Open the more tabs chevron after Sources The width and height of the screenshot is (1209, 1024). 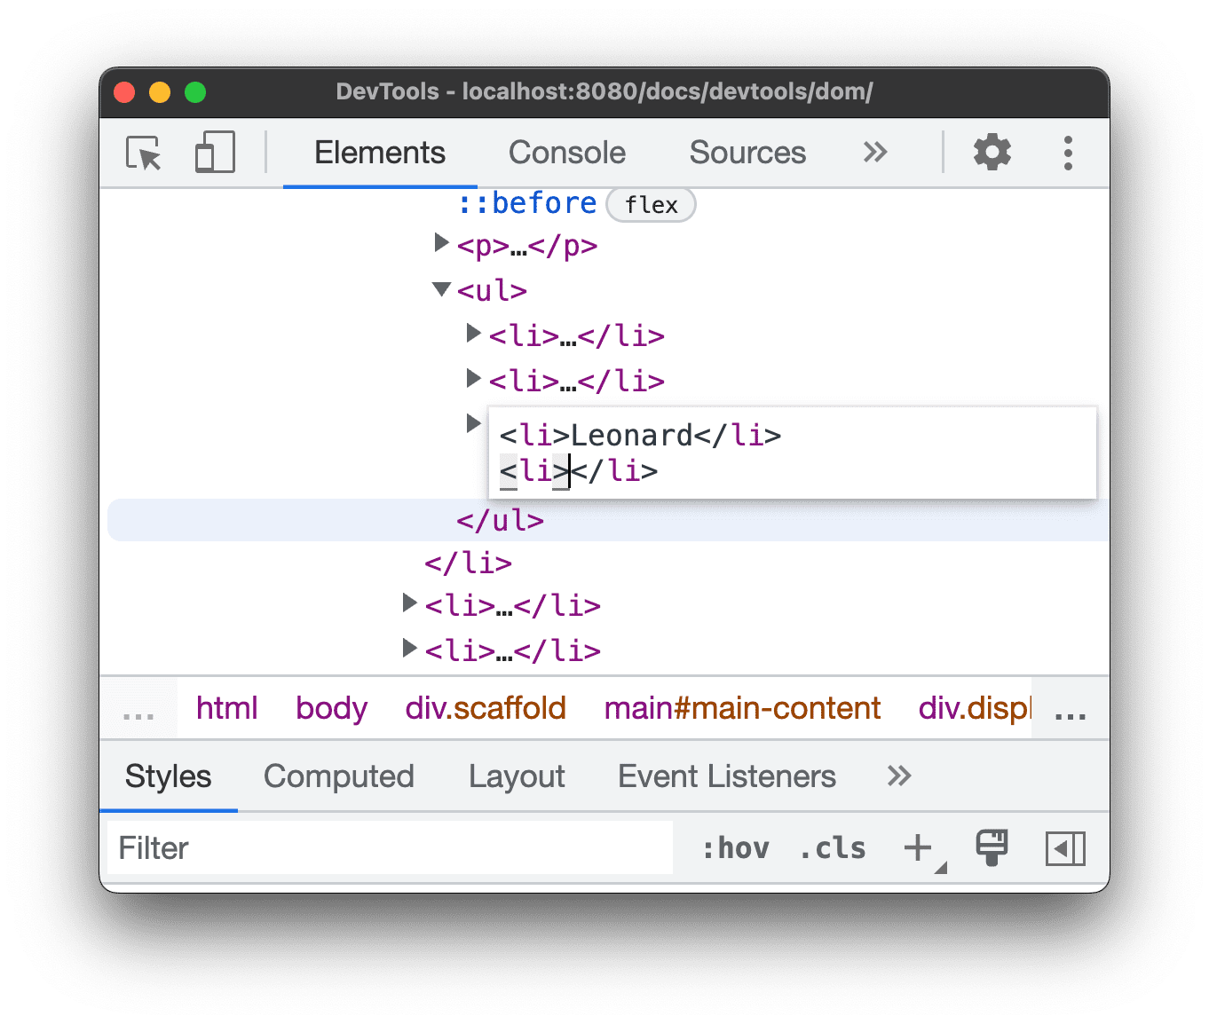click(x=875, y=152)
